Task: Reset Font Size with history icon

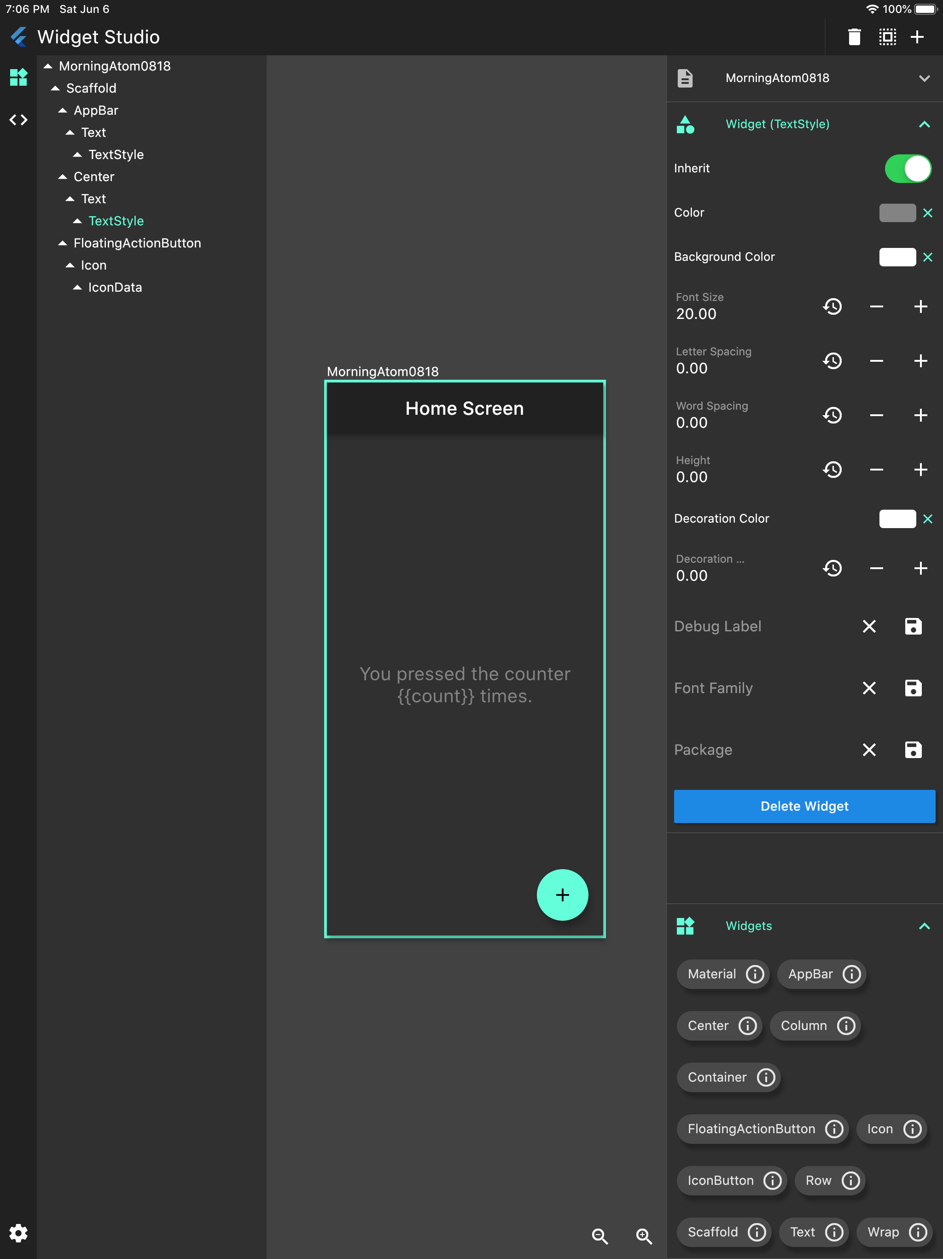Action: (x=832, y=307)
